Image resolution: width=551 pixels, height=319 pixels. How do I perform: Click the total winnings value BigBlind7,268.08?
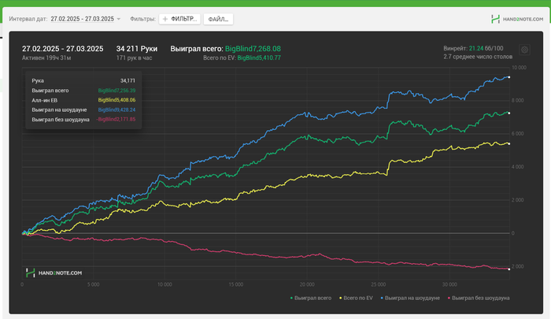253,49
